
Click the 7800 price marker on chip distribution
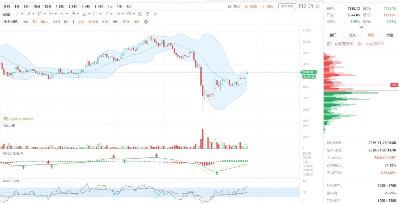(x=394, y=85)
